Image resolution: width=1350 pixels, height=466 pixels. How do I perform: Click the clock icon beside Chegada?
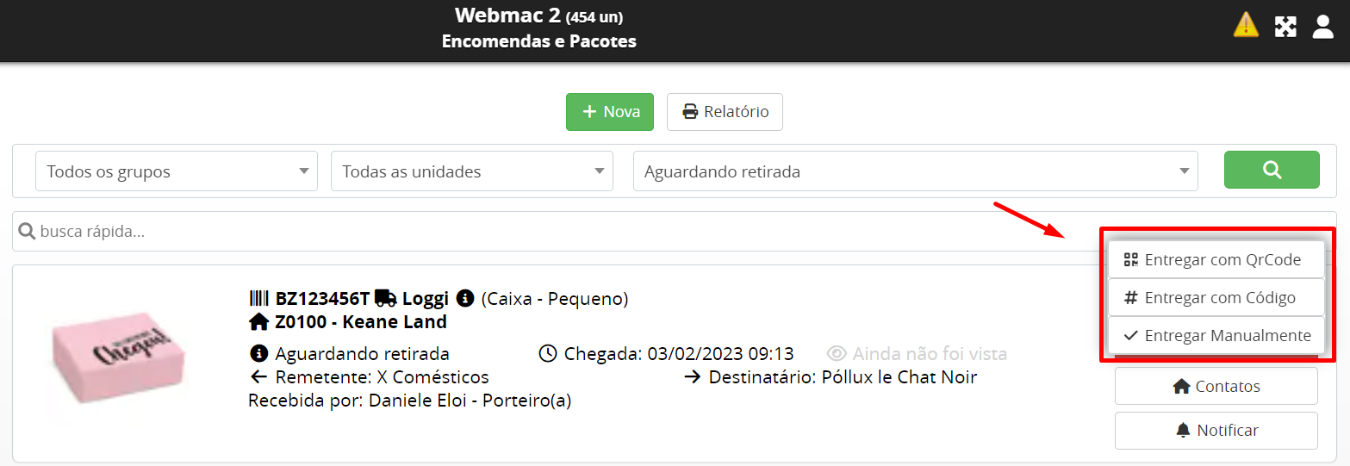tap(548, 354)
